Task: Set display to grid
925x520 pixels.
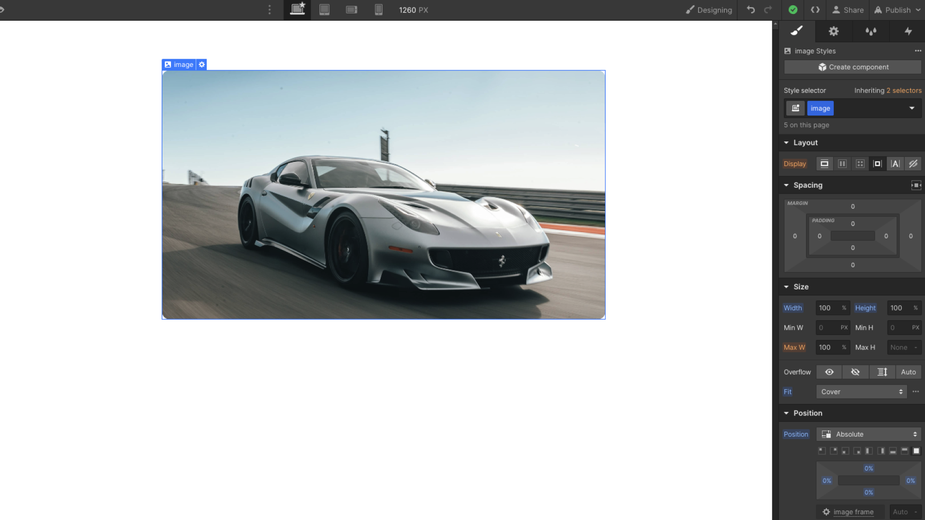Action: pos(860,164)
